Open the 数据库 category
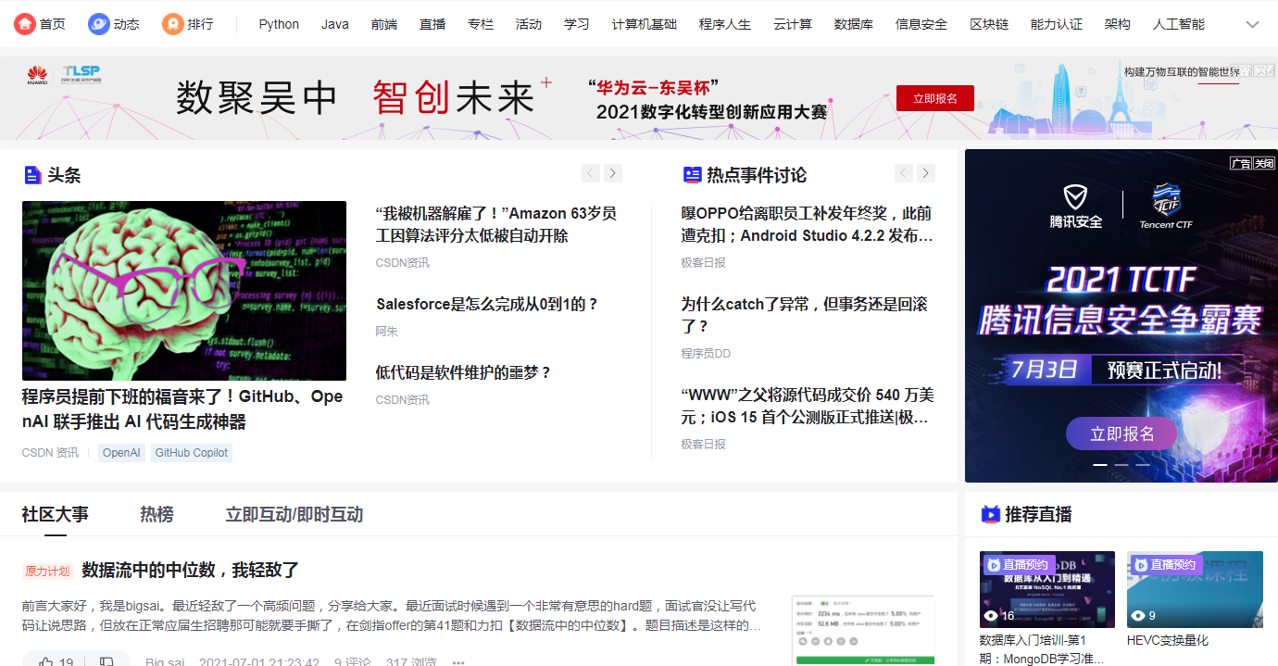Image resolution: width=1278 pixels, height=666 pixels. 854,24
